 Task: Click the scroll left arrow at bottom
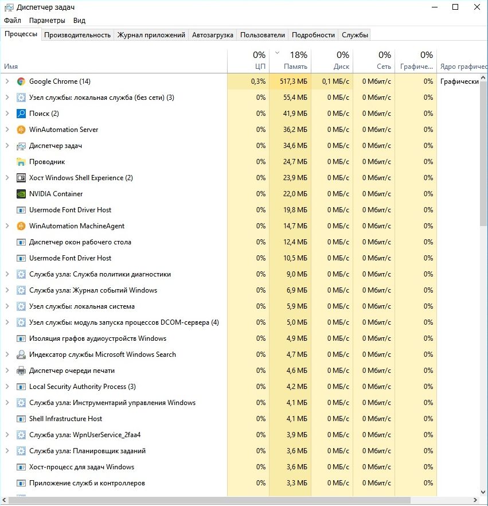click(x=4, y=500)
